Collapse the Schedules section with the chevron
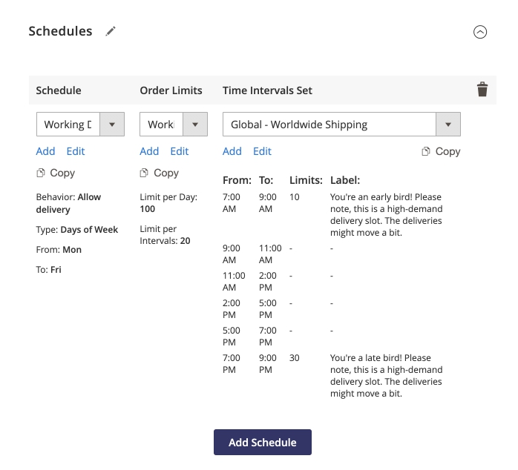Viewport: 518px width, 470px height. point(480,32)
